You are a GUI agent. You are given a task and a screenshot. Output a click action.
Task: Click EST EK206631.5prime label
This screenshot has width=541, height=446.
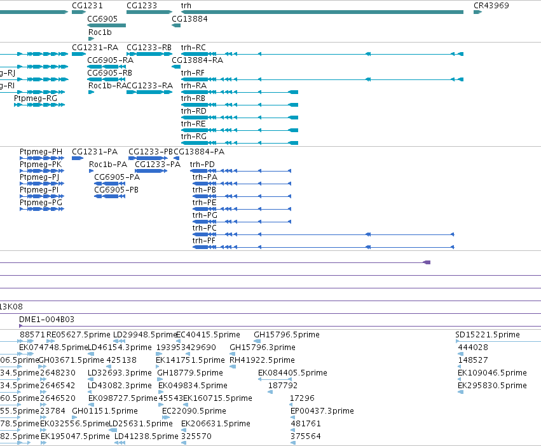coord(216,424)
